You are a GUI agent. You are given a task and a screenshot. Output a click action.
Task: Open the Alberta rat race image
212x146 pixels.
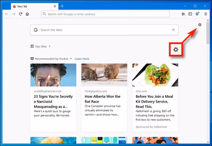click(104, 75)
